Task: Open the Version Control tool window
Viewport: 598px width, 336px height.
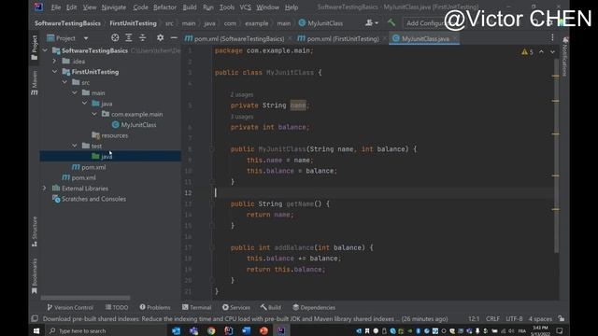Action: pyautogui.click(x=70, y=307)
